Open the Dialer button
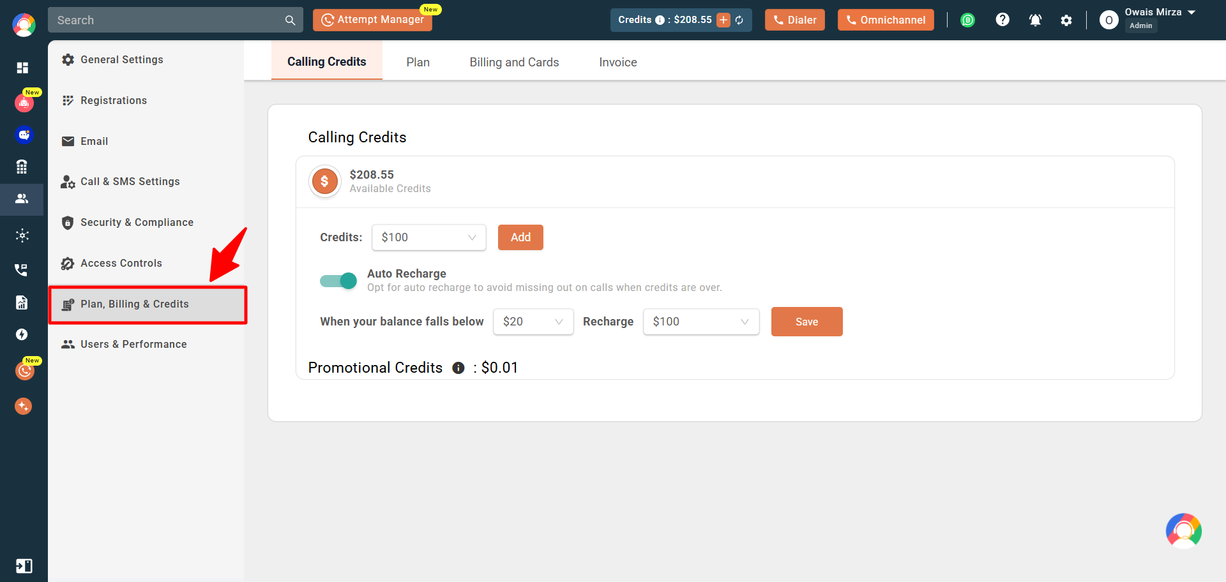 795,20
